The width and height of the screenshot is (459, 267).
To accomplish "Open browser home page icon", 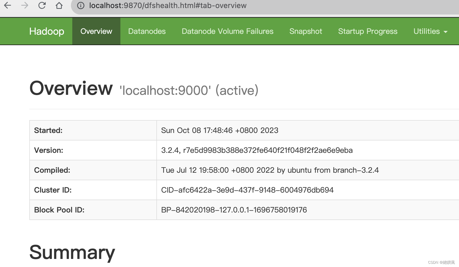I will tap(59, 5).
